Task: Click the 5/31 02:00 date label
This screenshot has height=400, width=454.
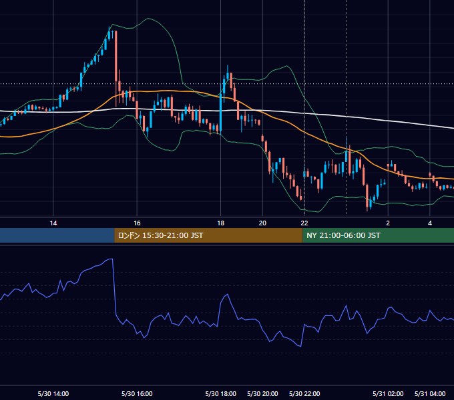Action: [388, 394]
